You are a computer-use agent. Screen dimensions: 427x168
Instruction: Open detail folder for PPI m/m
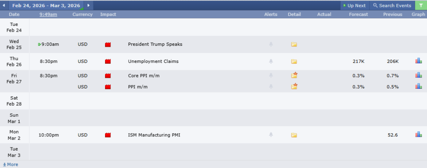(294, 86)
